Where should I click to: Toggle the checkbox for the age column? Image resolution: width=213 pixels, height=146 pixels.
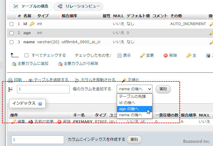(12, 33)
